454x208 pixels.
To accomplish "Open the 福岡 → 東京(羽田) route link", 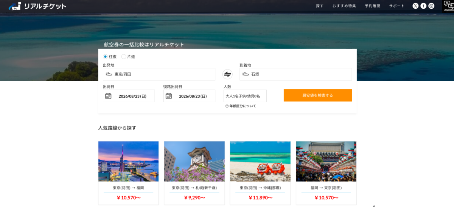I will click(x=326, y=188).
